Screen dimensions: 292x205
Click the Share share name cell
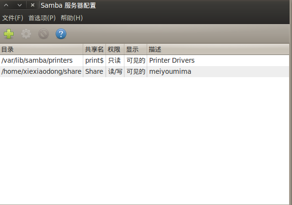click(94, 71)
